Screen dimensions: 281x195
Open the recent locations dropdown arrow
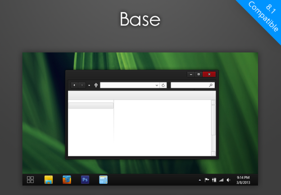click(x=89, y=85)
